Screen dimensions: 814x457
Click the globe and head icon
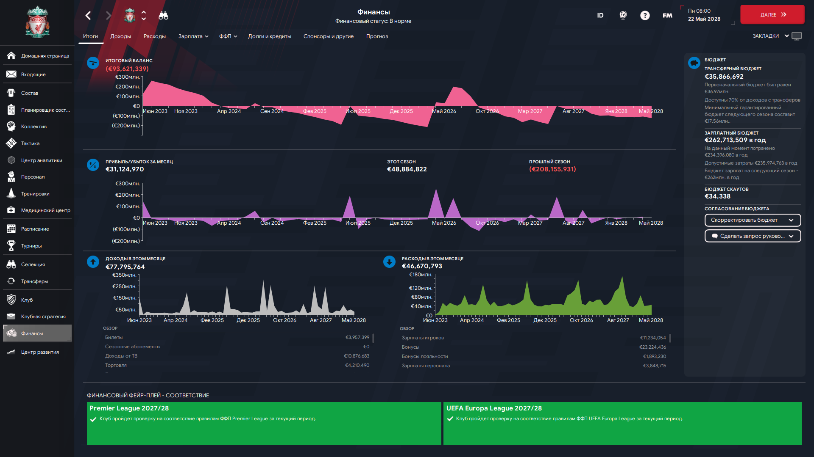(623, 16)
